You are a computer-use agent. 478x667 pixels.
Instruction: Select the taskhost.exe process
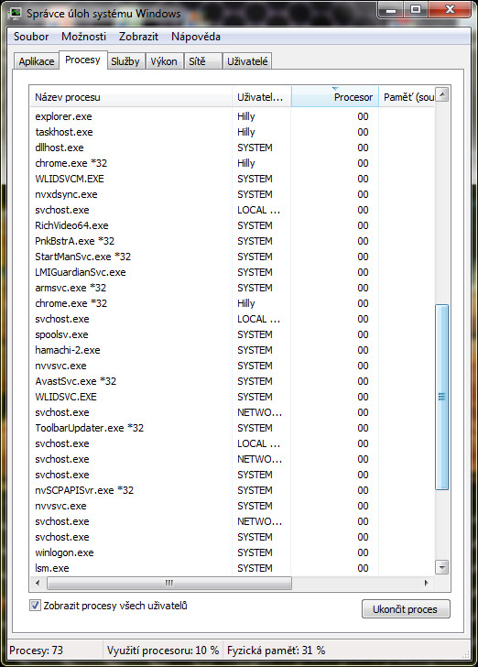coord(233,132)
